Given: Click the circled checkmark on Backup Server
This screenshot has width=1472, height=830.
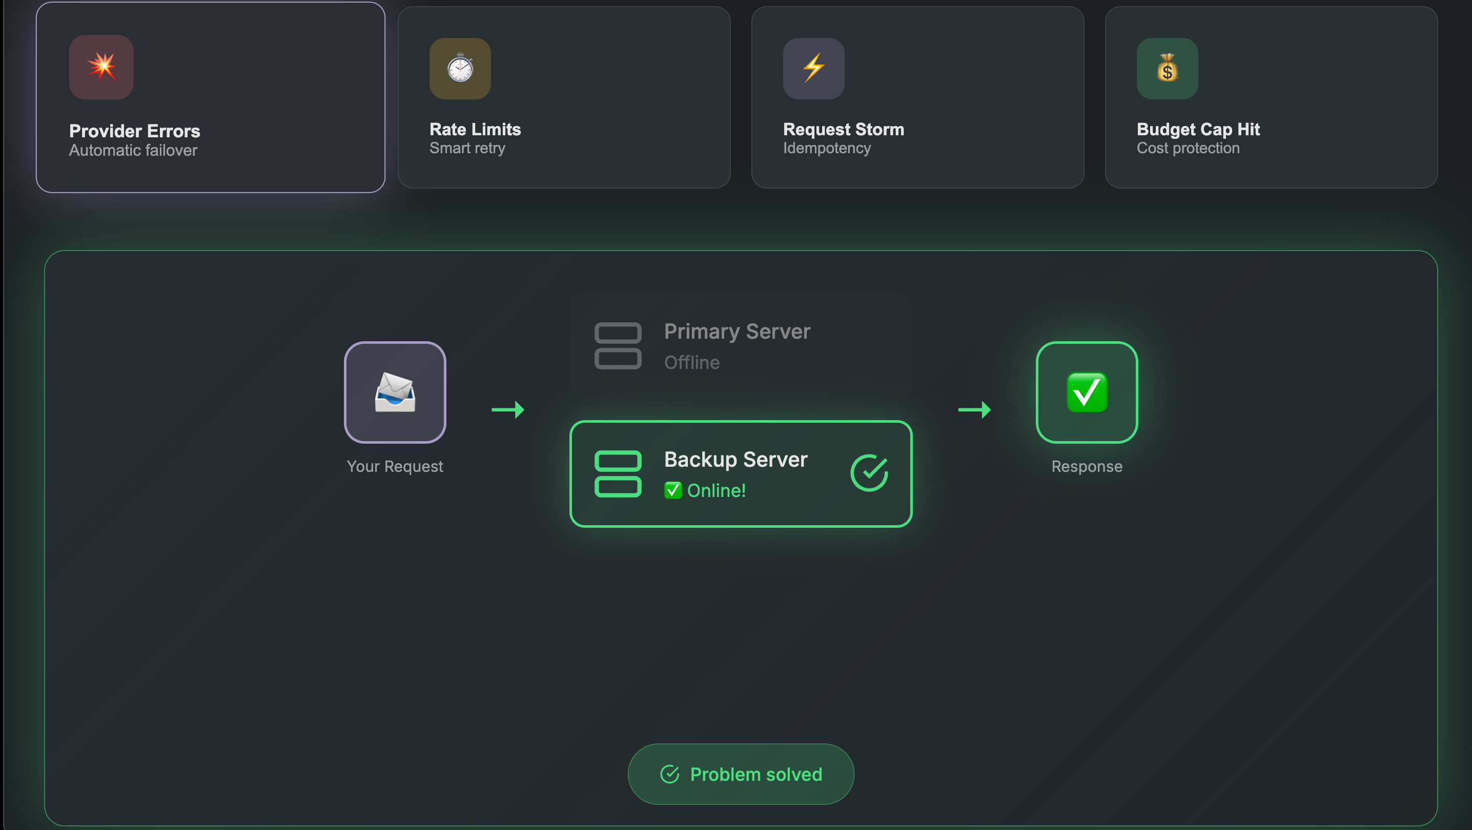Looking at the screenshot, I should (869, 473).
